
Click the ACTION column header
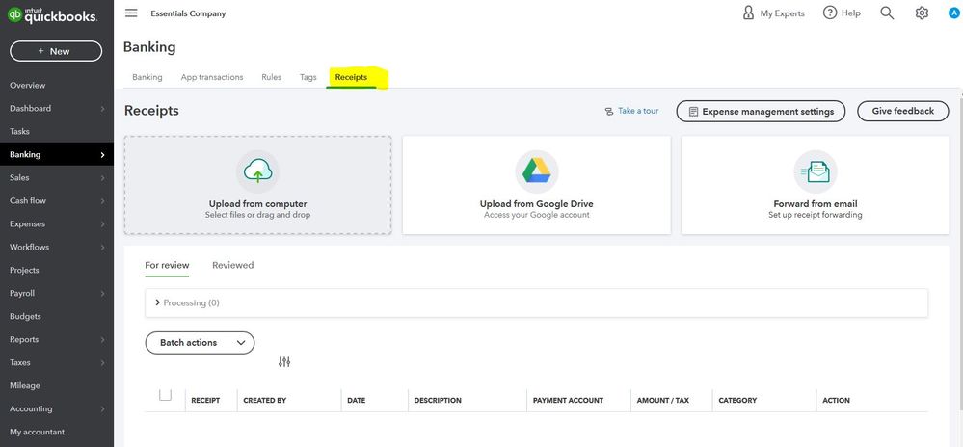(836, 401)
